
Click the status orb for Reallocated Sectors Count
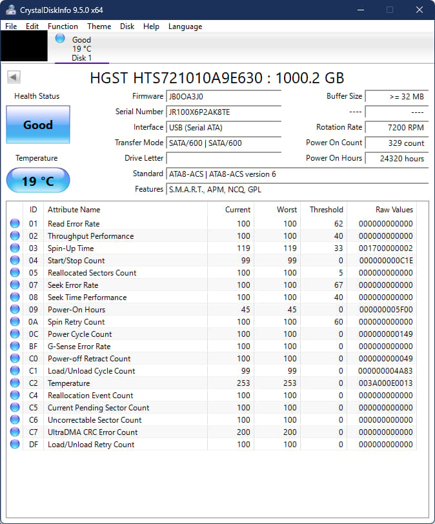pos(15,272)
